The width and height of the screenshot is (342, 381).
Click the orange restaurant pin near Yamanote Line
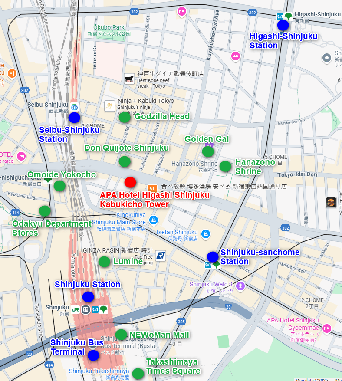(x=12, y=73)
